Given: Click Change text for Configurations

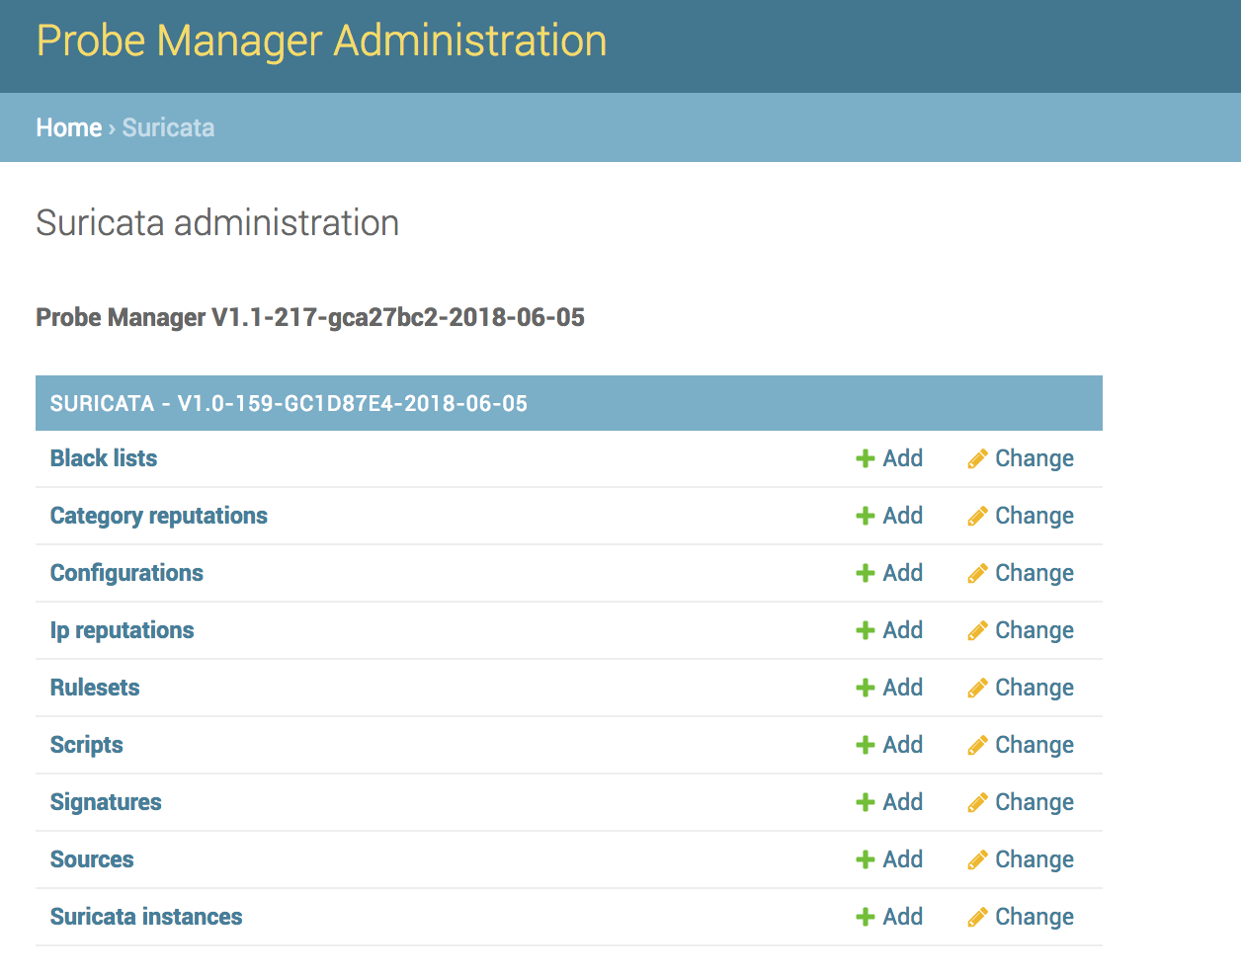Looking at the screenshot, I should [1034, 573].
